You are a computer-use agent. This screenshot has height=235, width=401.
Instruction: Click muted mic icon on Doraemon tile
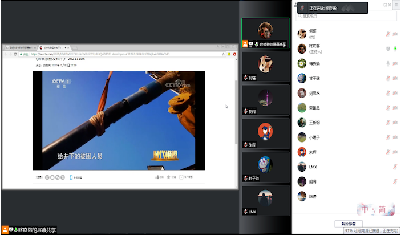tap(245, 178)
